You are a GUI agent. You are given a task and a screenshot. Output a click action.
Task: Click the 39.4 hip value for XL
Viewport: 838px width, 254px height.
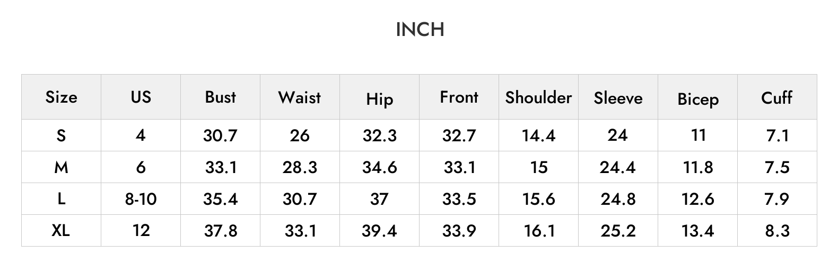click(379, 231)
